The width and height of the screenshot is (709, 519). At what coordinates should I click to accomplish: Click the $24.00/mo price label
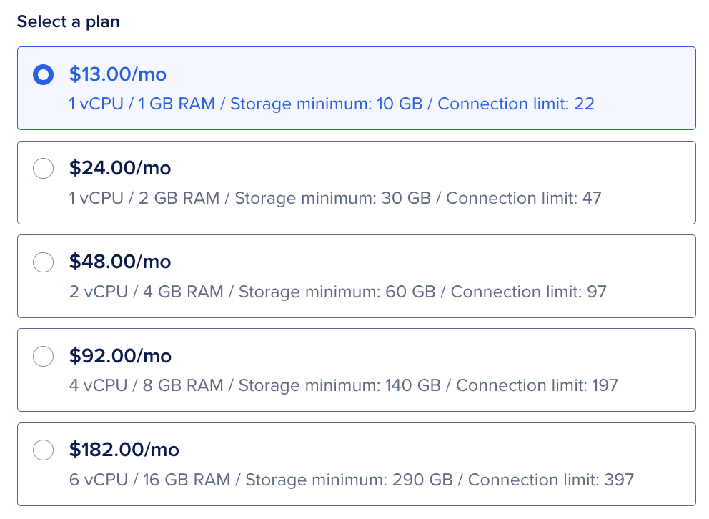[120, 169]
